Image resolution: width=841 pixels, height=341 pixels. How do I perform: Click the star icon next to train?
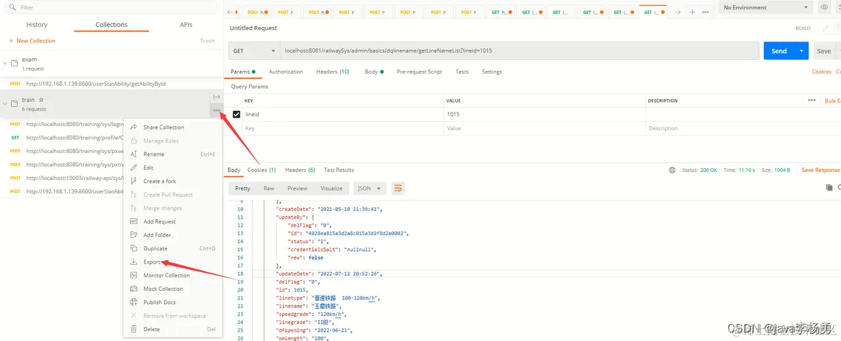coord(41,100)
